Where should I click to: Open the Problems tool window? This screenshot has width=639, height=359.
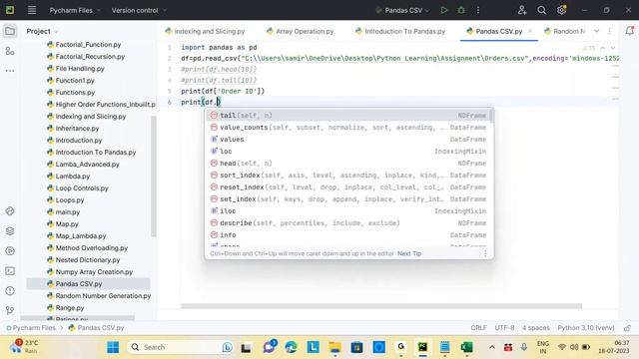(x=10, y=290)
